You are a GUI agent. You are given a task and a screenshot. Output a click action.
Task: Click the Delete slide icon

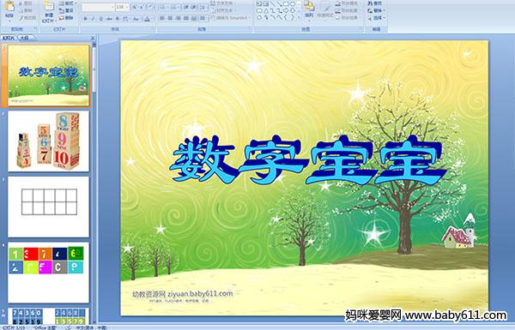click(x=67, y=18)
